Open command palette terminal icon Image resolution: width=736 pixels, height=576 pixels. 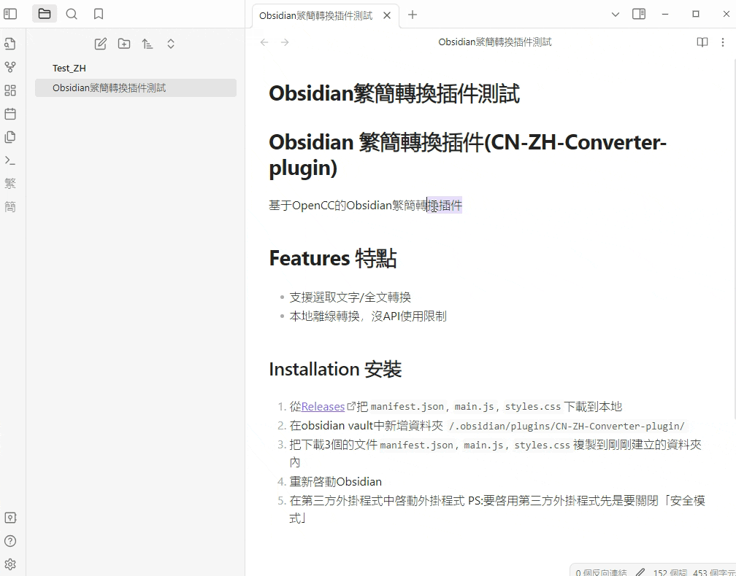click(10, 160)
